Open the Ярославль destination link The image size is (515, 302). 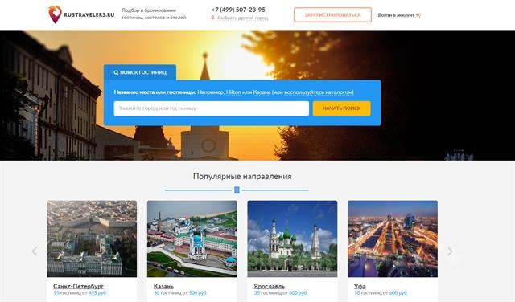(x=269, y=286)
